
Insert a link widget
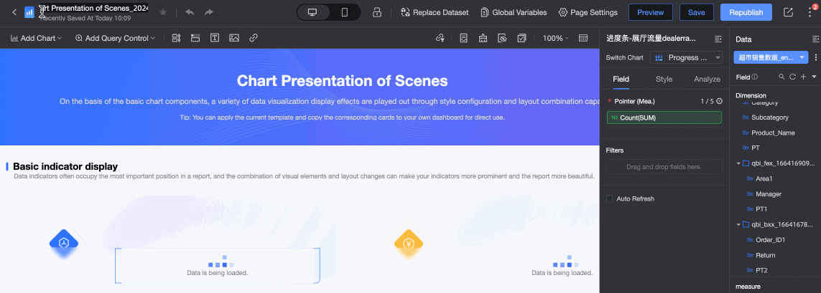[254, 38]
